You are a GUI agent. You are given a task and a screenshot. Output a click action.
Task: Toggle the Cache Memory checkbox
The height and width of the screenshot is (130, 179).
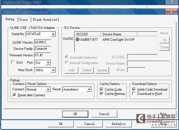tap(101, 93)
